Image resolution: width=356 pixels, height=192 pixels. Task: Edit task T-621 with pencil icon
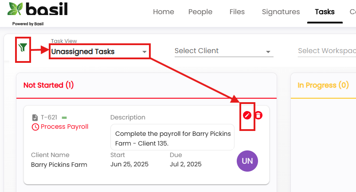click(x=247, y=115)
